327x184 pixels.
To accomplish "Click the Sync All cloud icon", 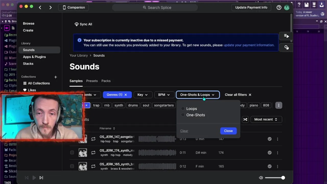I will coord(76,24).
